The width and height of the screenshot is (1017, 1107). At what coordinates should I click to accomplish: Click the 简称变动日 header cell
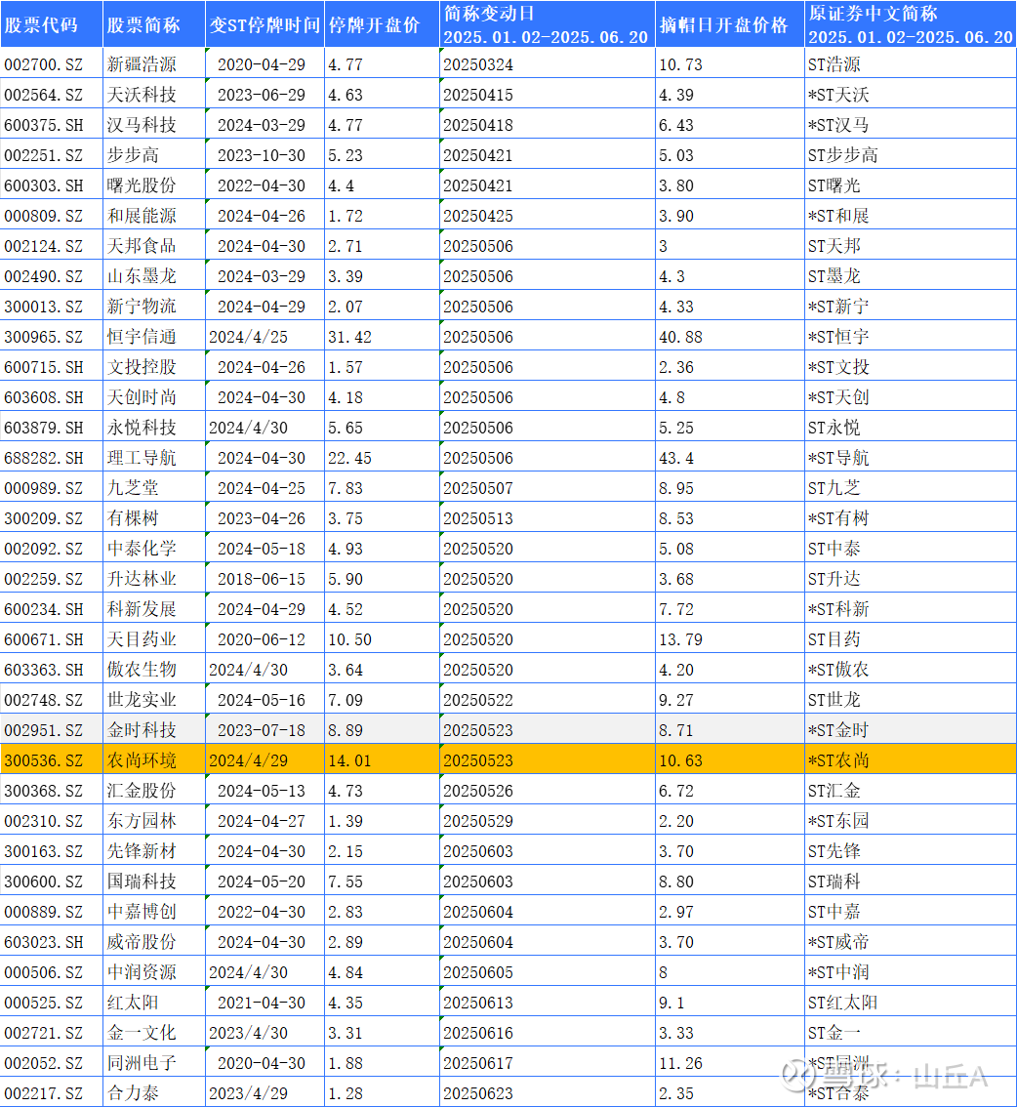pos(547,24)
